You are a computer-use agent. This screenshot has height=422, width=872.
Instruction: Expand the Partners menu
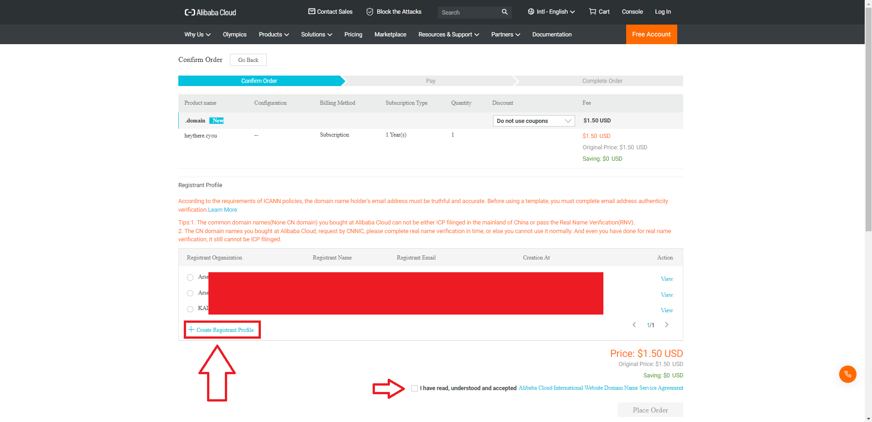click(505, 35)
